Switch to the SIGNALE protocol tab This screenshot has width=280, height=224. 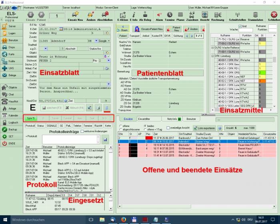coord(52,125)
